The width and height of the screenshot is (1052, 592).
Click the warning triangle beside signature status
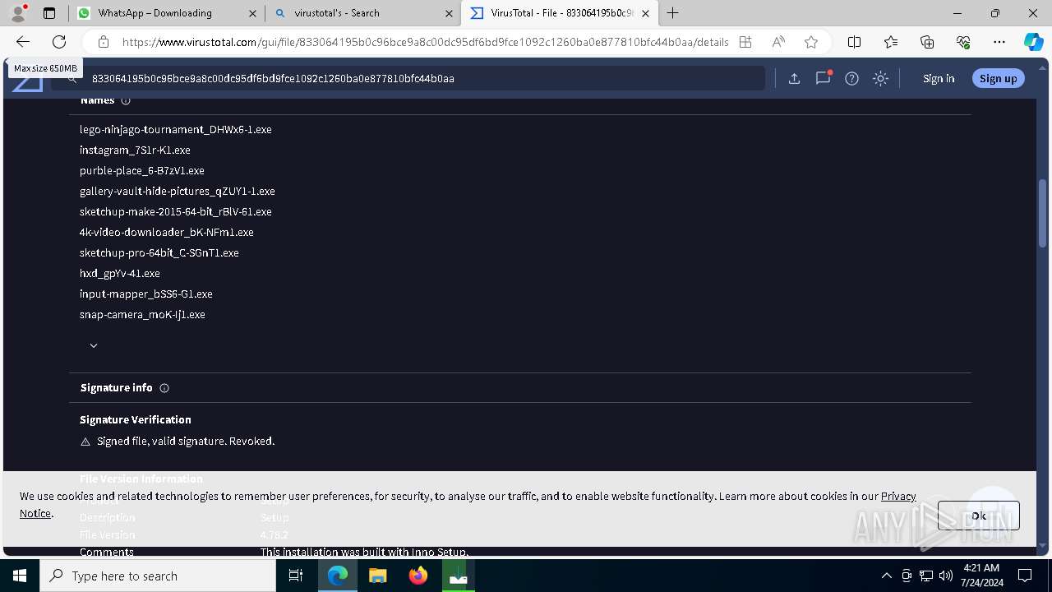(x=85, y=442)
